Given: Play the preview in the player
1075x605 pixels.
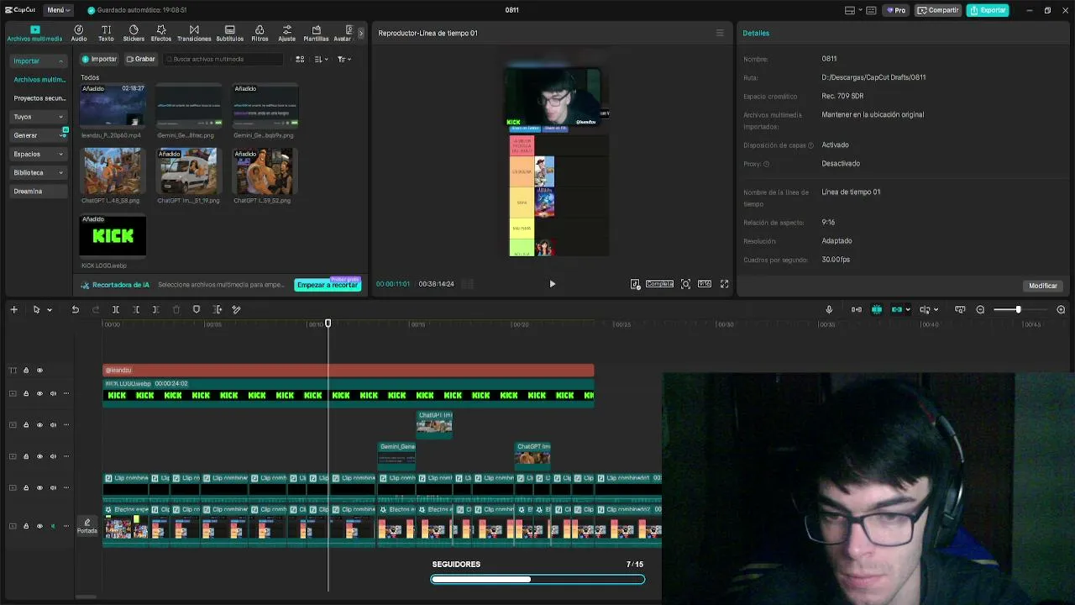Looking at the screenshot, I should pyautogui.click(x=552, y=284).
